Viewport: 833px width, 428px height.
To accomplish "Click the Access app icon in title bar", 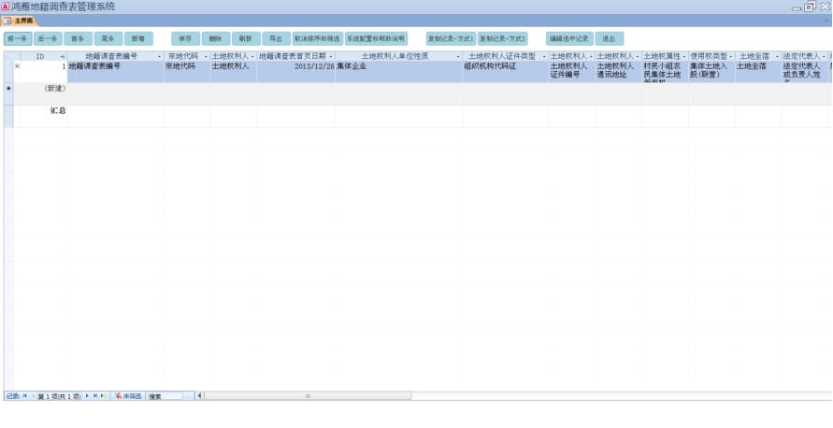I will coord(6,7).
